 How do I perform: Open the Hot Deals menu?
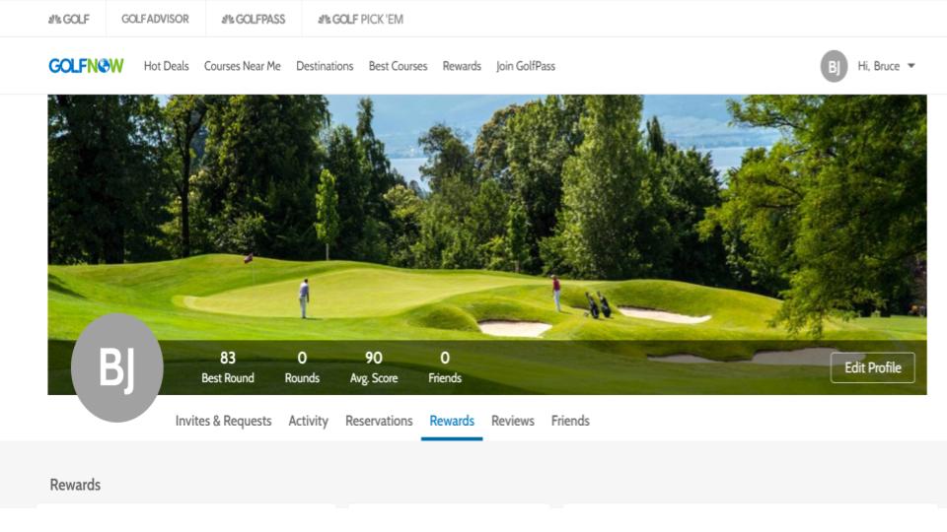click(x=166, y=66)
